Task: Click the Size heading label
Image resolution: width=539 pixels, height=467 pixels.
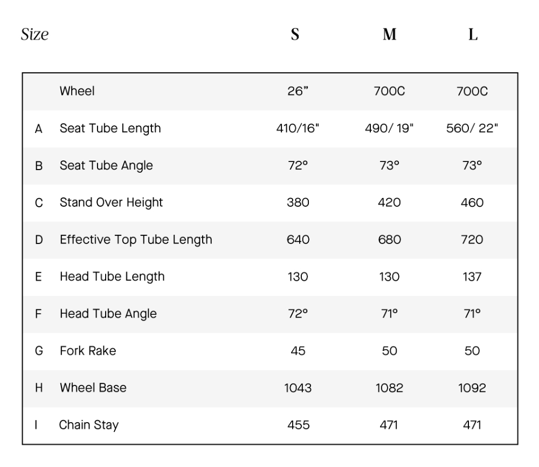Action: [34, 35]
